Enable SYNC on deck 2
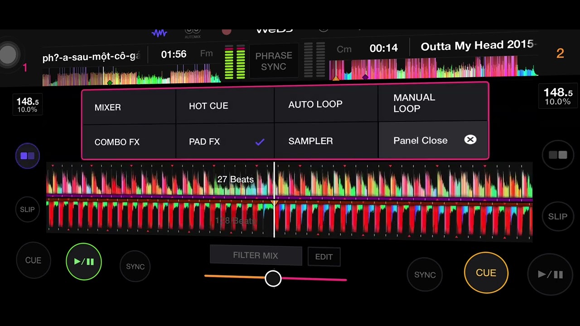The image size is (580, 326). (x=425, y=274)
